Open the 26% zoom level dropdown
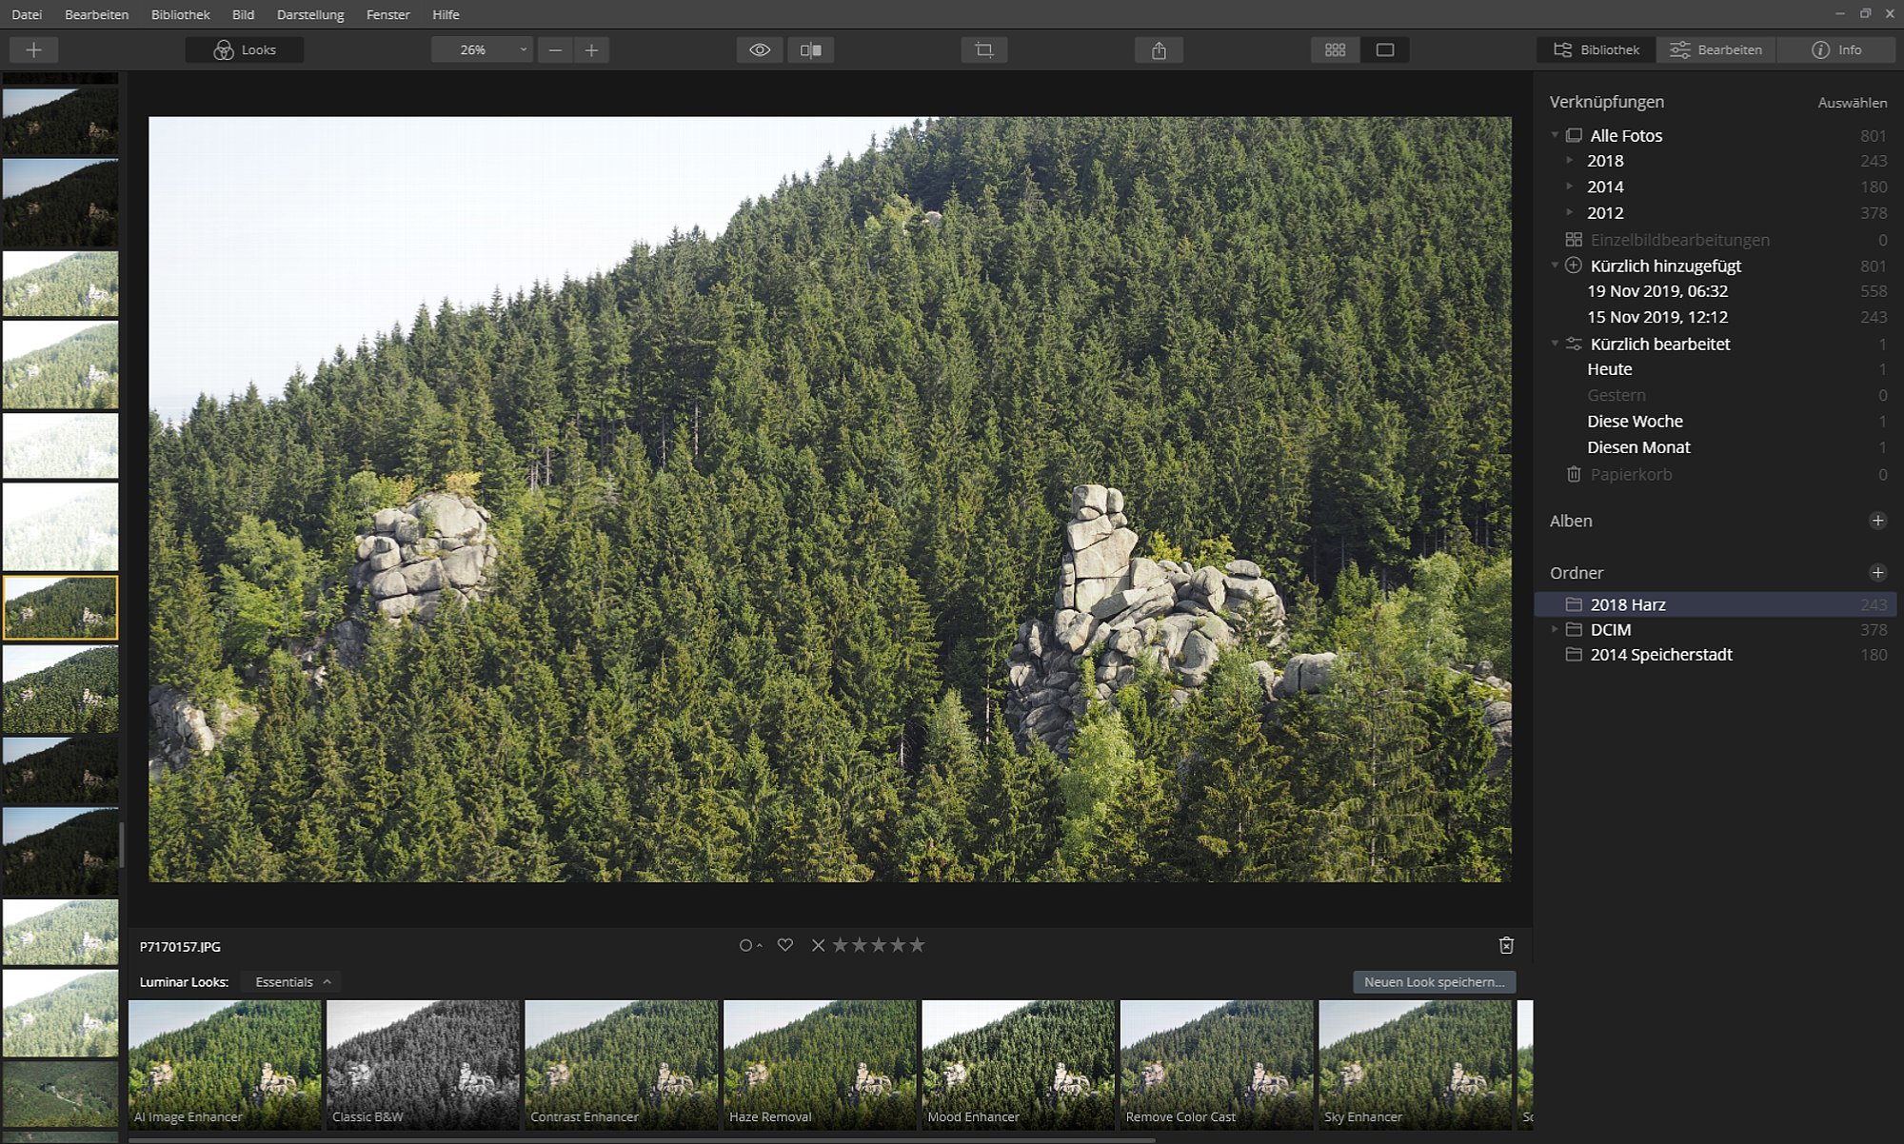Viewport: 1904px width, 1144px height. 482,49
